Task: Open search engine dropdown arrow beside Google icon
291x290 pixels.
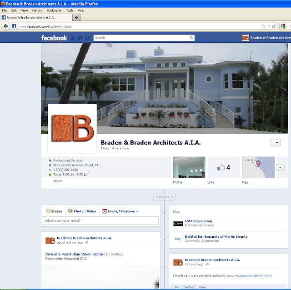Action: pos(287,26)
